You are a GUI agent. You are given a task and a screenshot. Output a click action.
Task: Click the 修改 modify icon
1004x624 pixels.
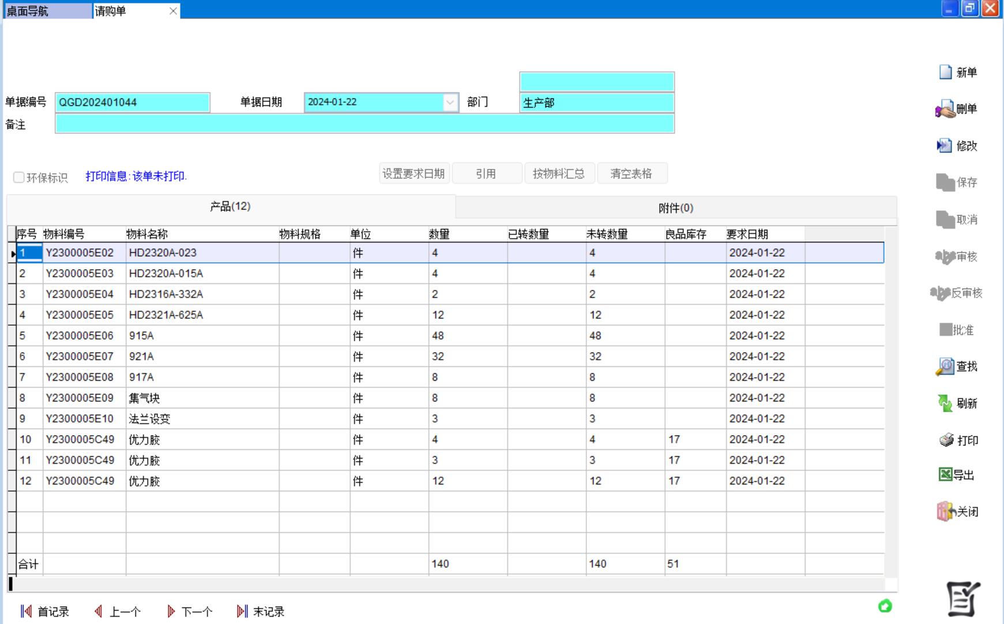click(944, 146)
